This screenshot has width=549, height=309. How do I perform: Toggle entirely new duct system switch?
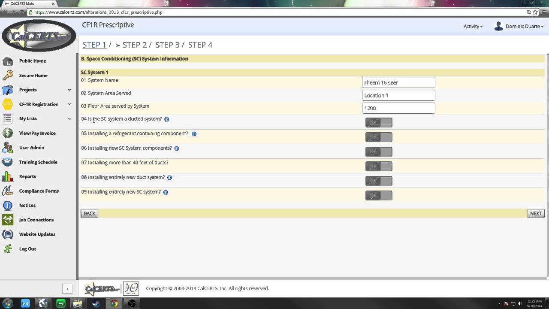point(379,181)
